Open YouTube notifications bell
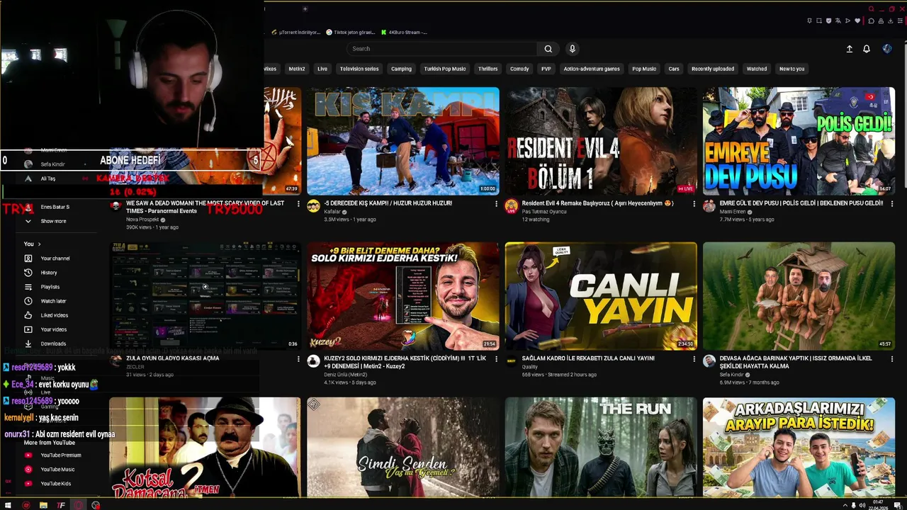The width and height of the screenshot is (907, 510). (x=866, y=49)
